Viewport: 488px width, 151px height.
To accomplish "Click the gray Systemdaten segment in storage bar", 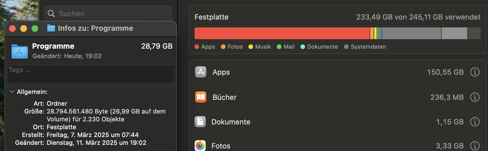I will click(411, 33).
